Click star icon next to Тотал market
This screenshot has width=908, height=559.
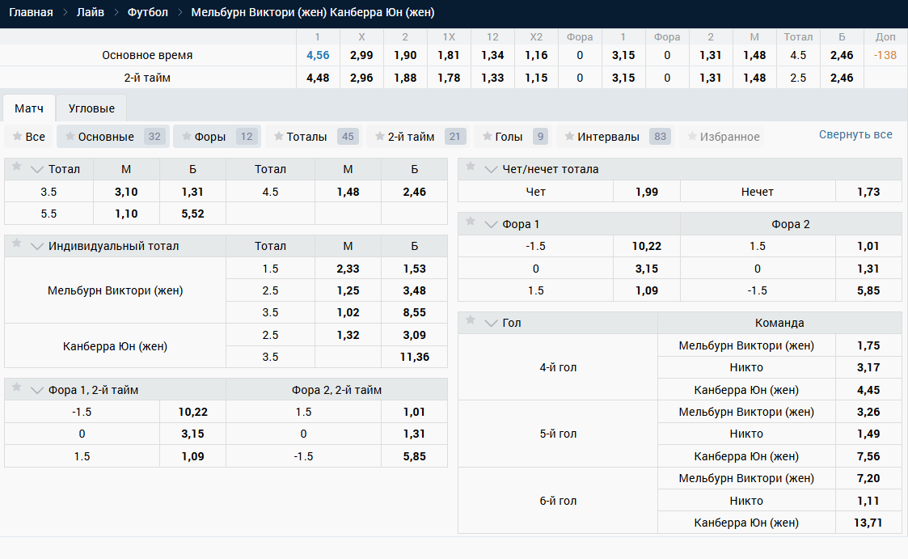(x=17, y=167)
